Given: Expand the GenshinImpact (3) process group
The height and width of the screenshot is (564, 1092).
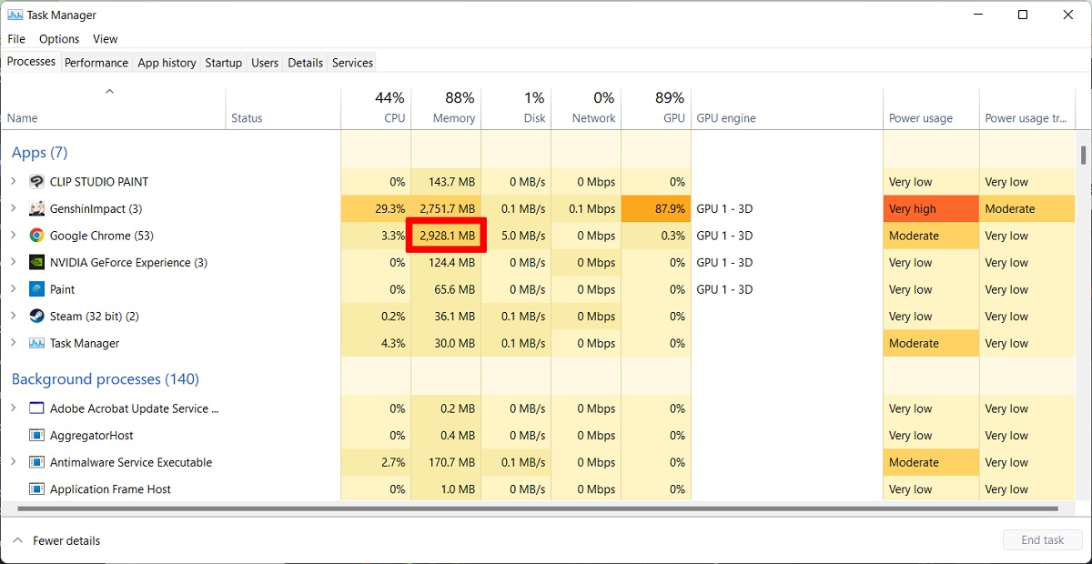Looking at the screenshot, I should pyautogui.click(x=13, y=208).
